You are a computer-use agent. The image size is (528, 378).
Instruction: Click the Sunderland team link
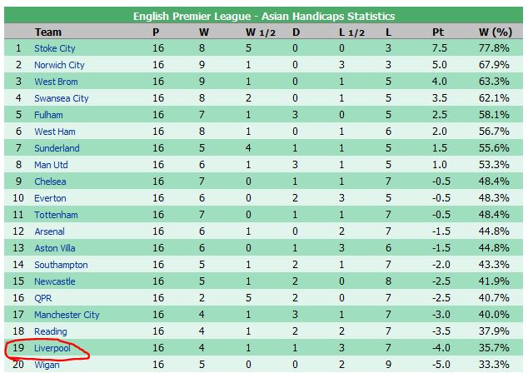pyautogui.click(x=57, y=148)
